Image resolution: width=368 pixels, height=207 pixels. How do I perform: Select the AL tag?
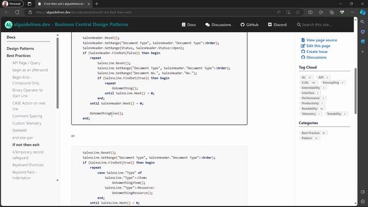click(x=306, y=77)
